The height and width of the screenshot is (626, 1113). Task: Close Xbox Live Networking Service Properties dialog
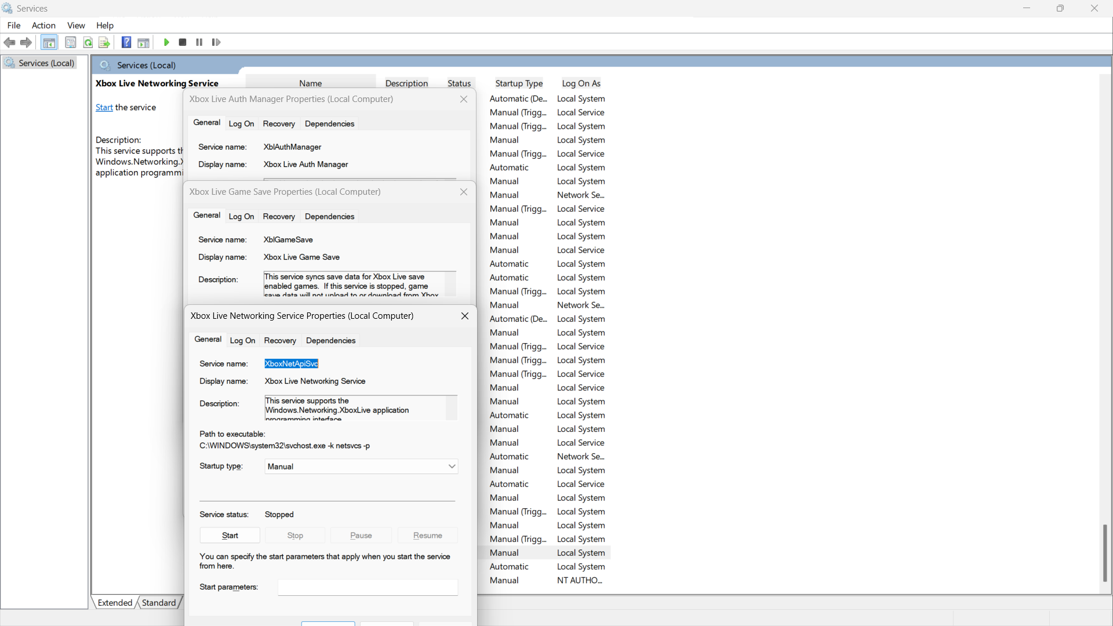[464, 316]
